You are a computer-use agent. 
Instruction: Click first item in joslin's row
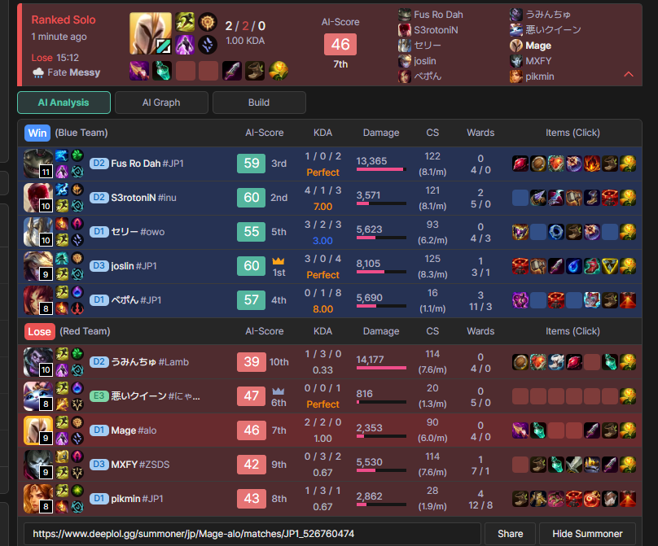pyautogui.click(x=520, y=266)
